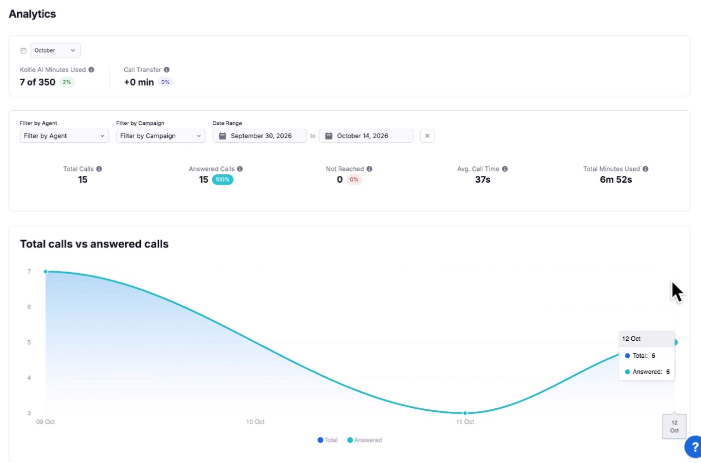
Task: Click info icon next to Not Reached
Action: coord(370,169)
